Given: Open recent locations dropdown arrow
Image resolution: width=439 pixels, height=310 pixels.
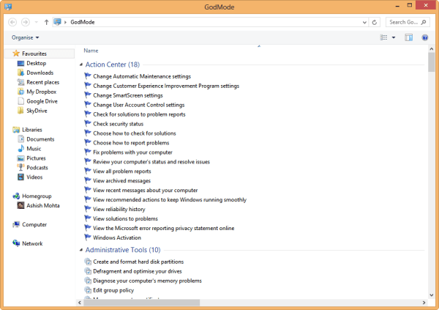Looking at the screenshot, I should pos(36,22).
